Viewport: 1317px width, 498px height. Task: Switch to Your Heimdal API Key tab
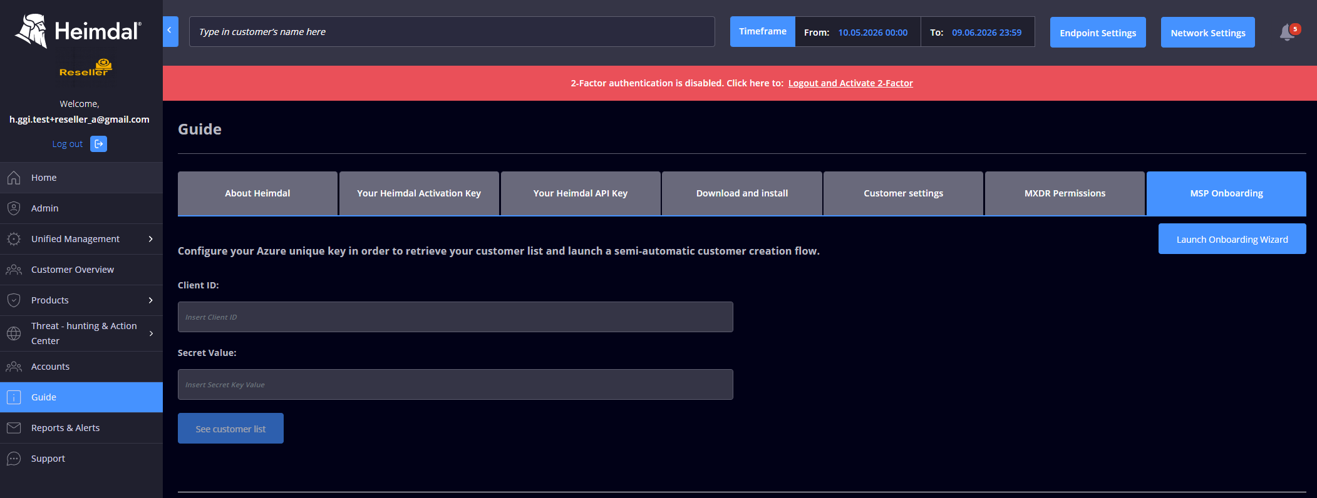[581, 193]
